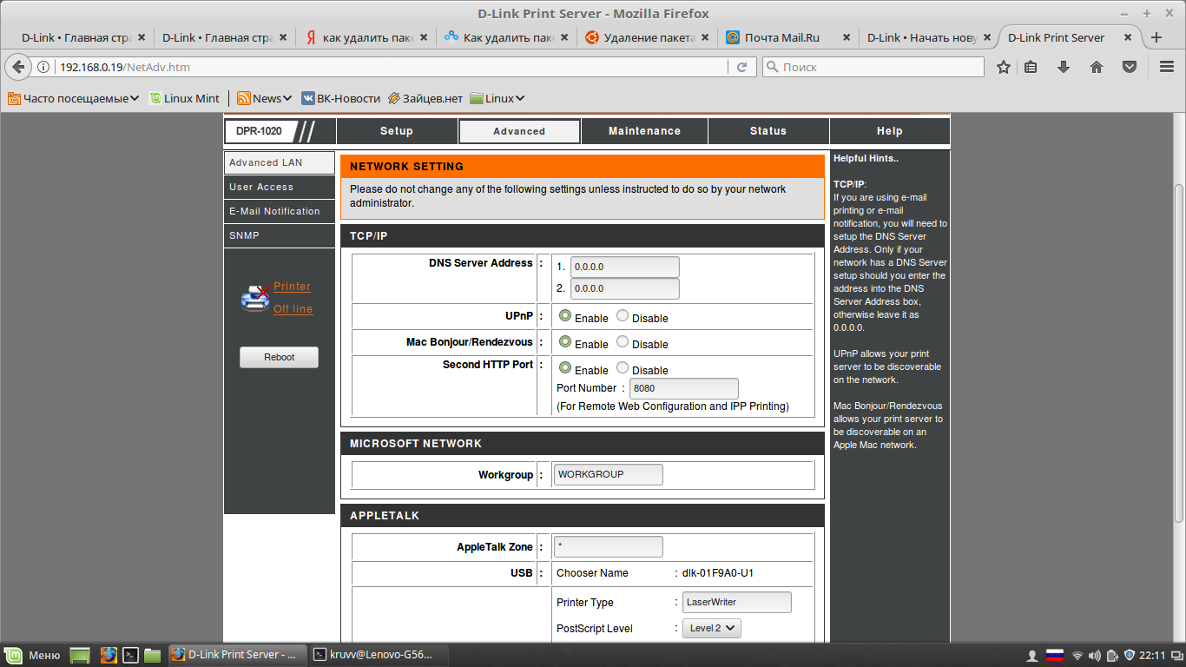Open the PostScript Level dropdown
Image resolution: width=1186 pixels, height=667 pixels.
point(712,628)
